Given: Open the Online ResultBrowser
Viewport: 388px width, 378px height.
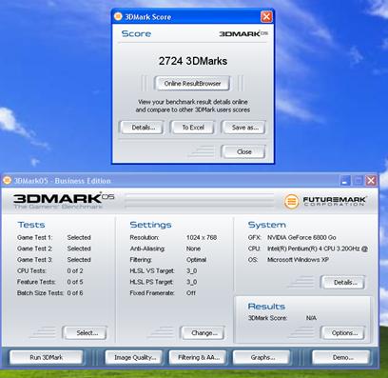Looking at the screenshot, I should pos(192,84).
